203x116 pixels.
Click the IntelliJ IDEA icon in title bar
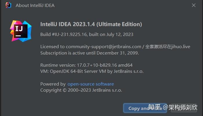pyautogui.click(x=8, y=5)
